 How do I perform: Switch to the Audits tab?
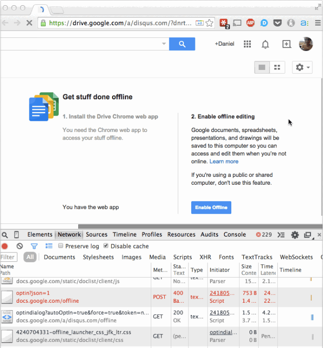coord(209,235)
